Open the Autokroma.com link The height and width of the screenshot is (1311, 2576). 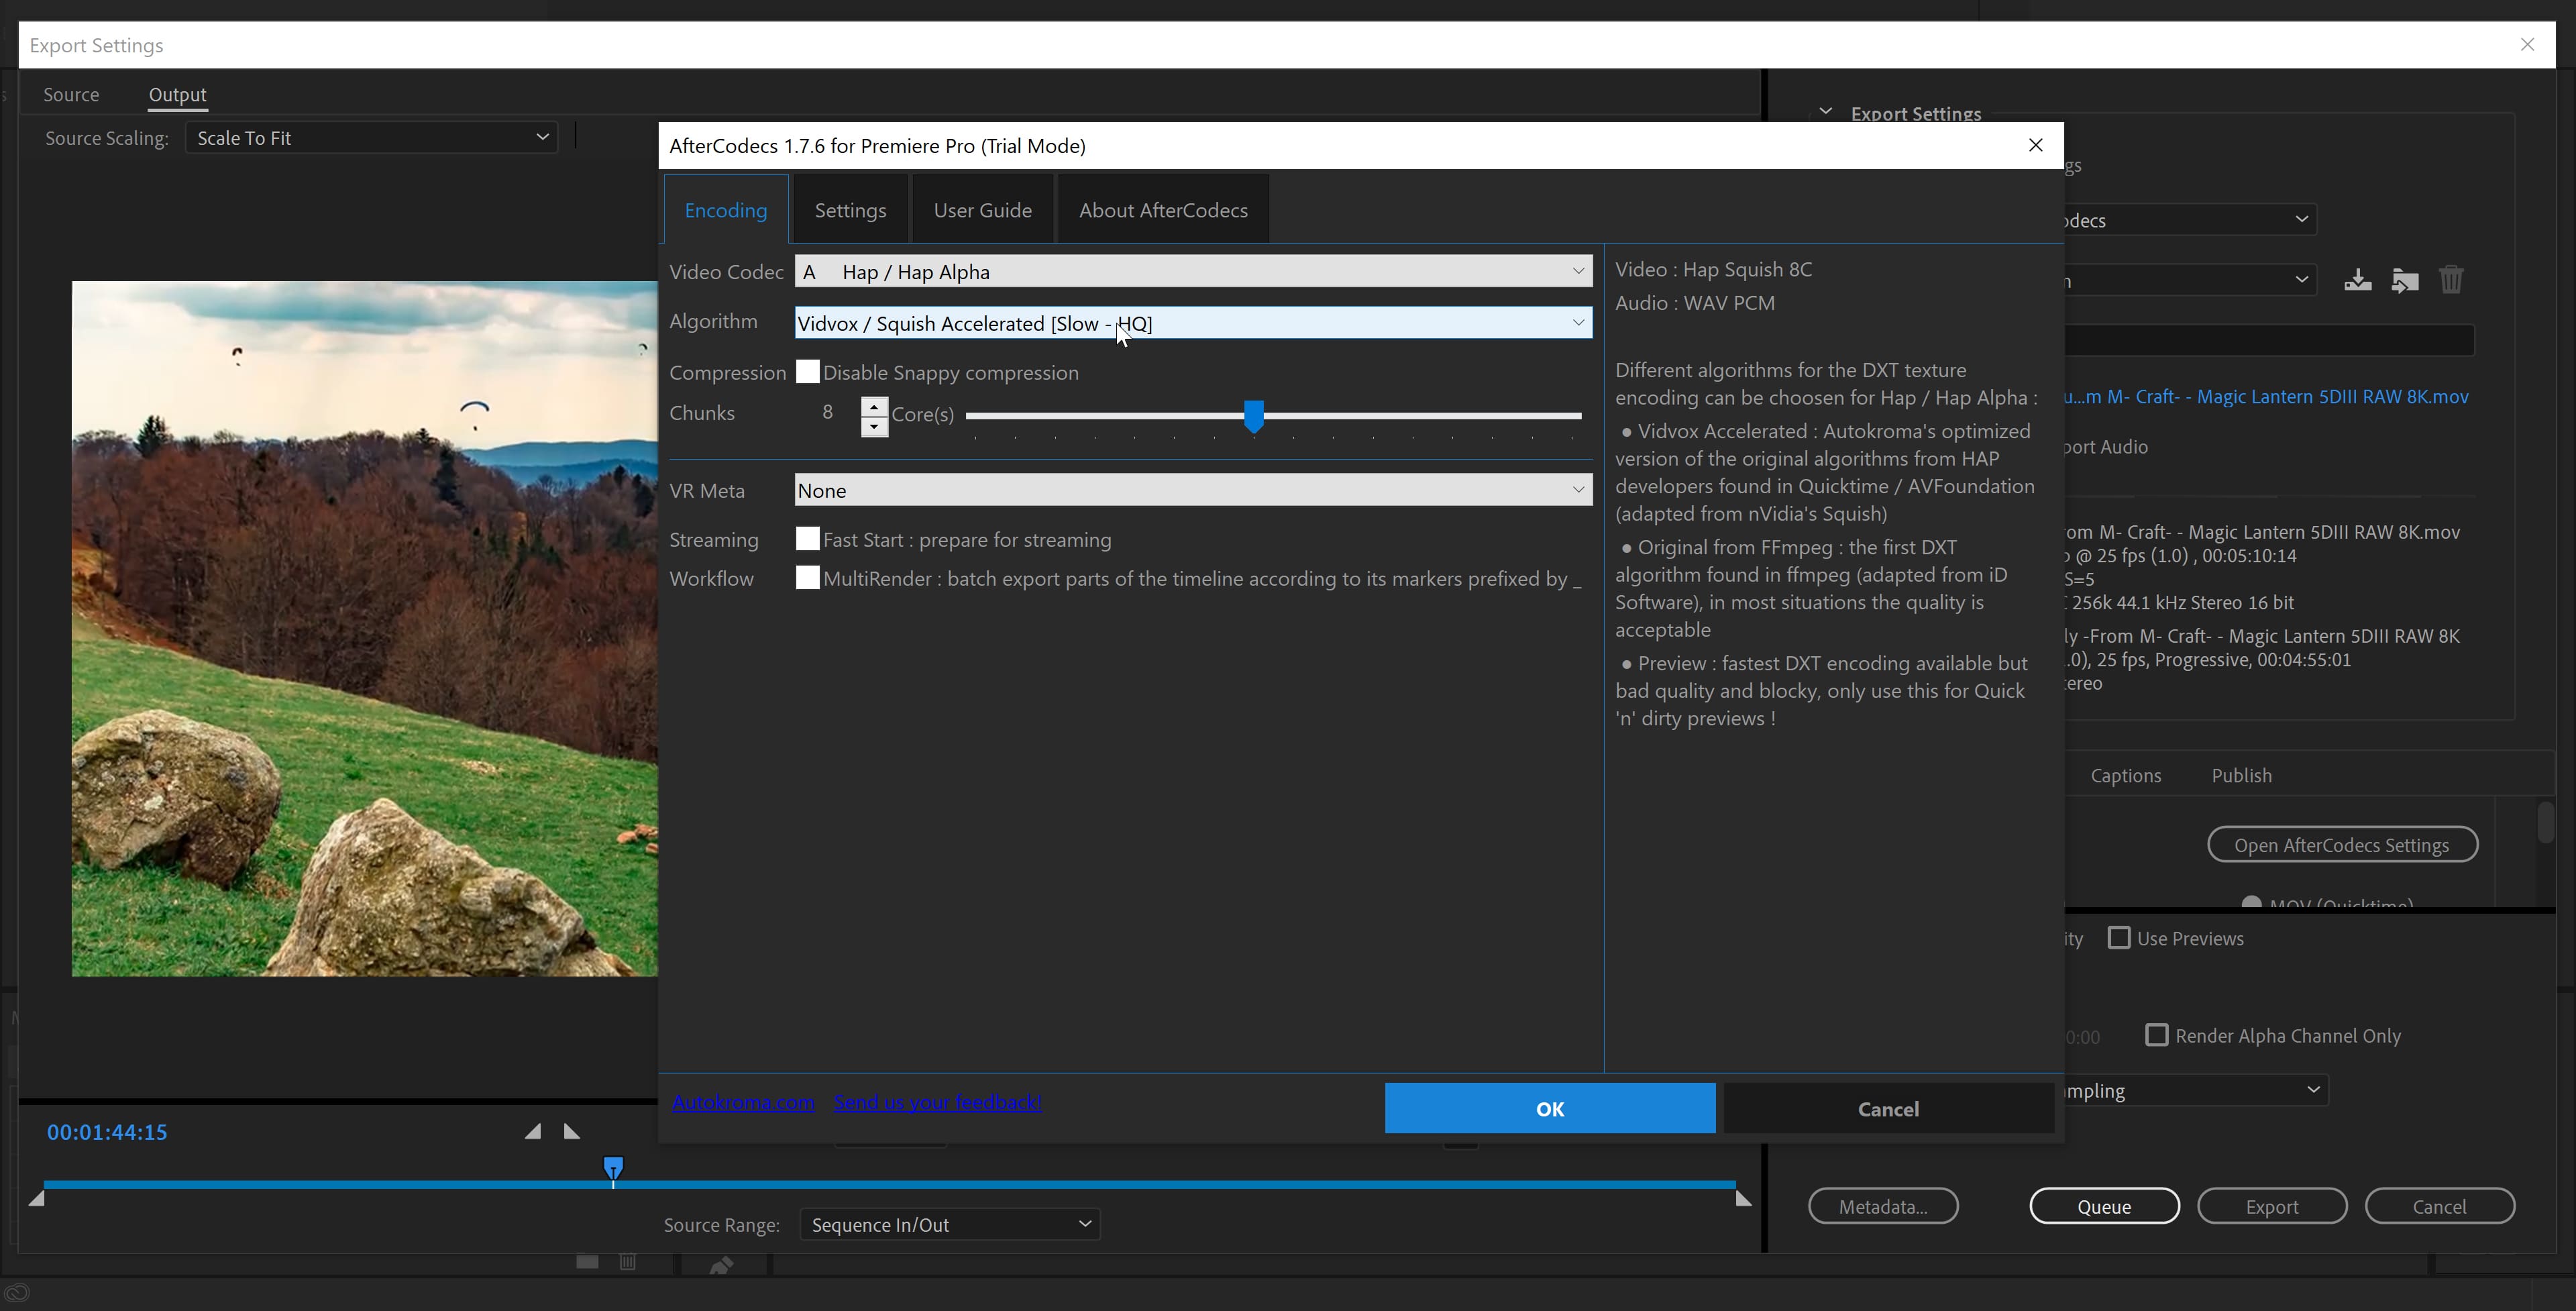(x=743, y=1102)
